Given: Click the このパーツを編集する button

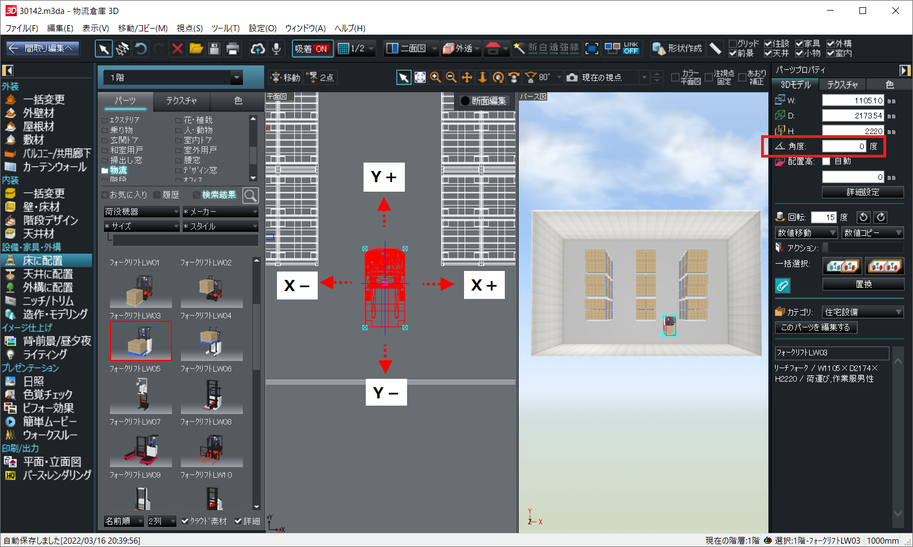Looking at the screenshot, I should [x=815, y=327].
